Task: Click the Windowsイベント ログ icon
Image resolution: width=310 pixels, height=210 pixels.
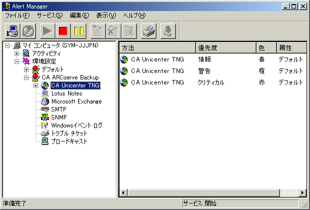Action: pyautogui.click(x=45, y=125)
